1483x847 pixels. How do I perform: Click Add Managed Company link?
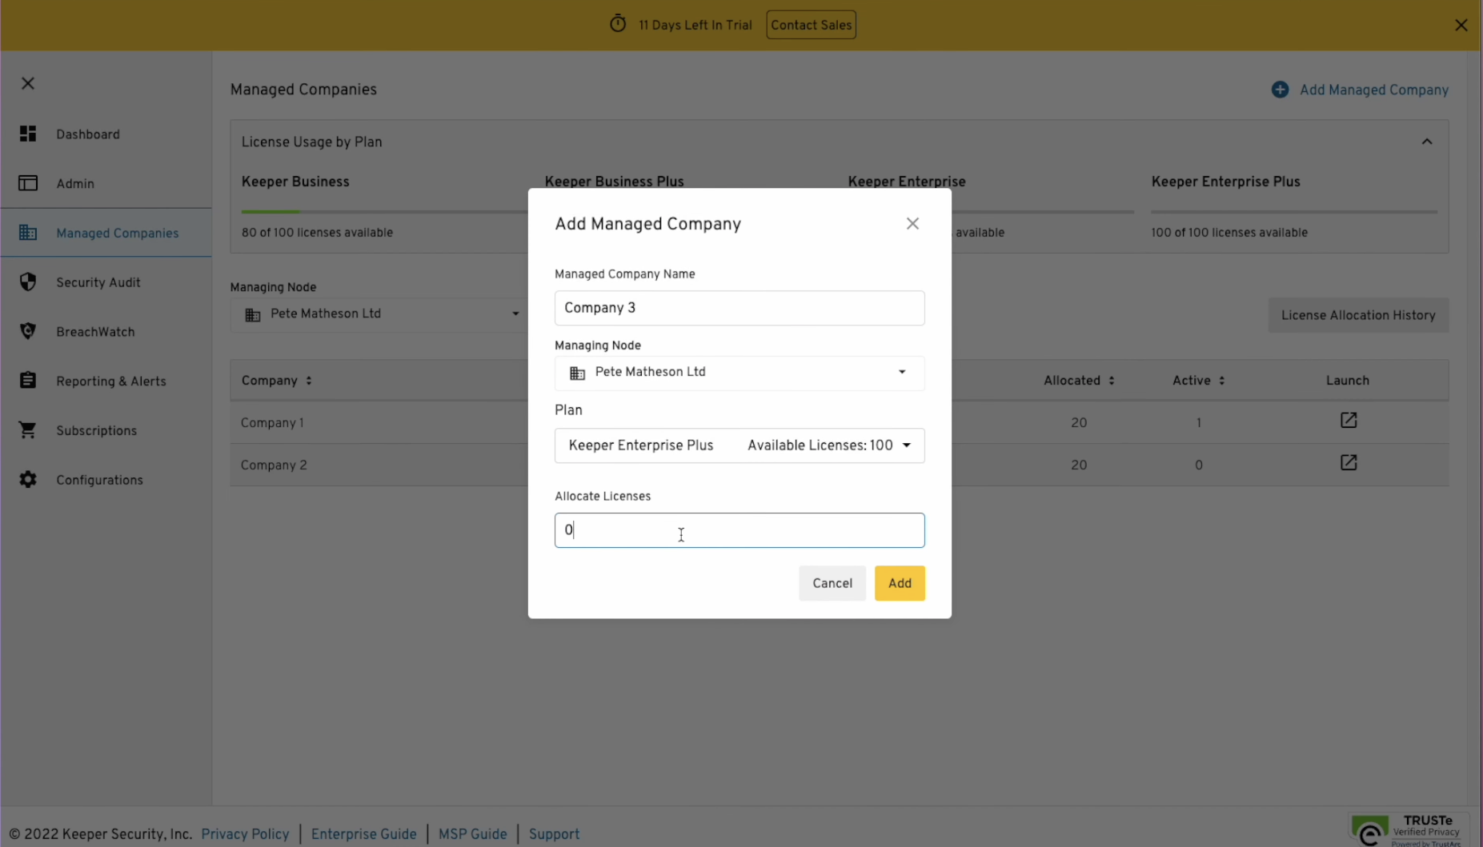click(x=1373, y=90)
